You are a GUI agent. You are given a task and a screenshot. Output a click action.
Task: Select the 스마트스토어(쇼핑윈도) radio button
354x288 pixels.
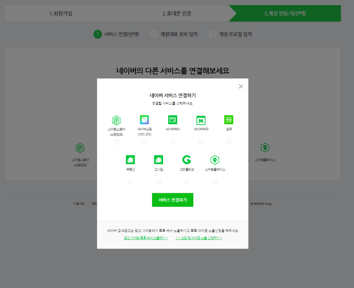[x=116, y=142]
